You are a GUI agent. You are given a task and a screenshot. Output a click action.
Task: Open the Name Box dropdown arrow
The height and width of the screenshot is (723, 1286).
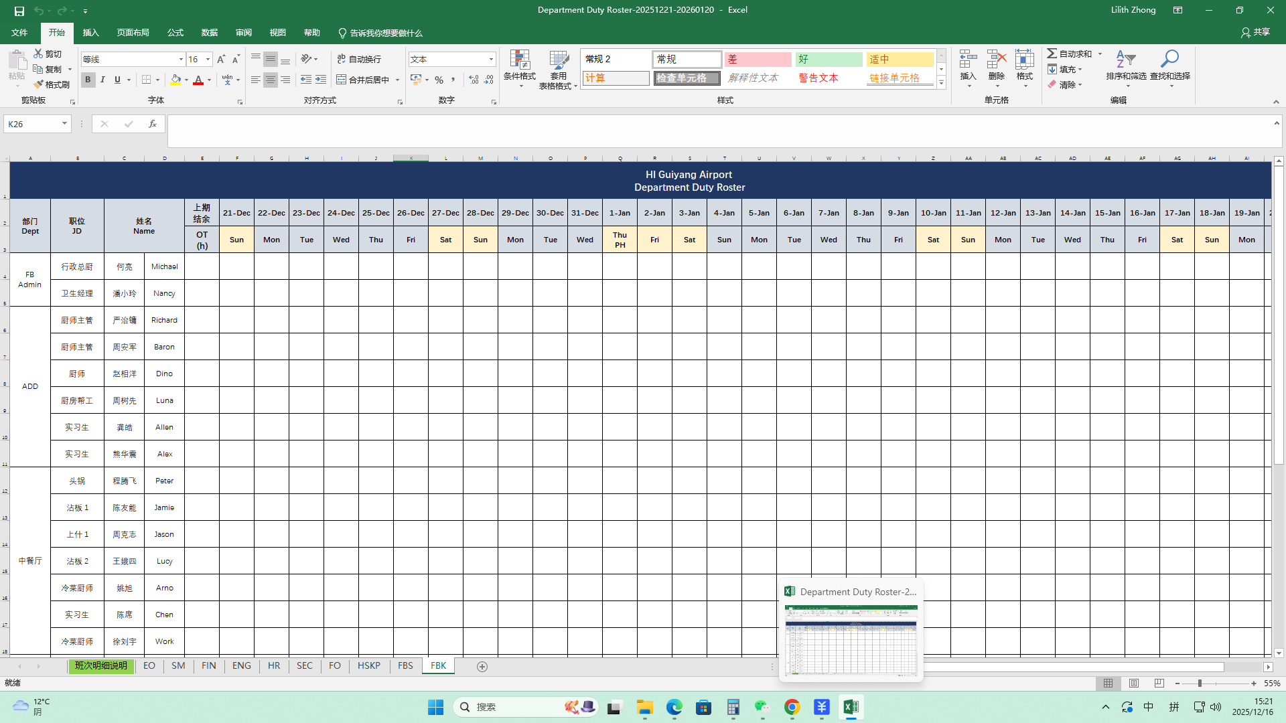coord(64,124)
